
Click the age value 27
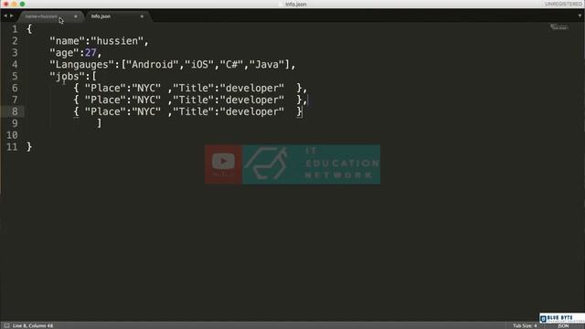[x=90, y=53]
